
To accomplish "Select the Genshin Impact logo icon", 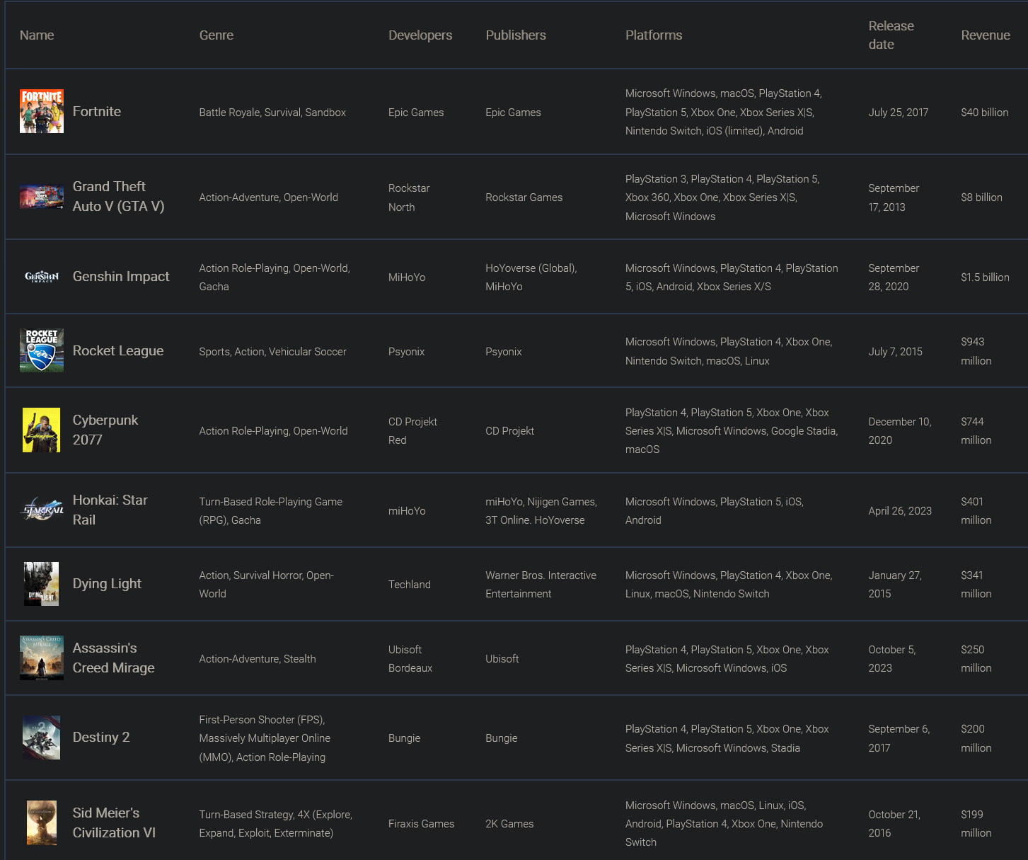I will point(42,277).
